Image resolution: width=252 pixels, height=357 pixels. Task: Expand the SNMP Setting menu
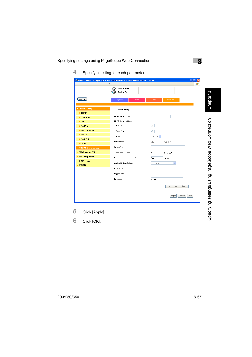point(93,161)
